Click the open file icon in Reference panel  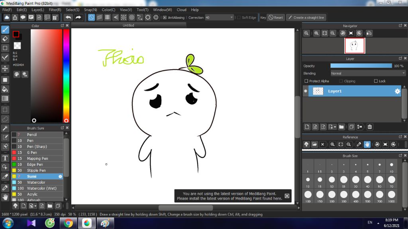[x=314, y=144]
